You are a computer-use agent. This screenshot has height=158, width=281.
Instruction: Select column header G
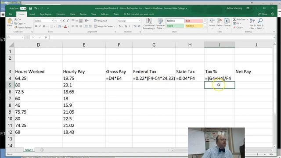154,45
